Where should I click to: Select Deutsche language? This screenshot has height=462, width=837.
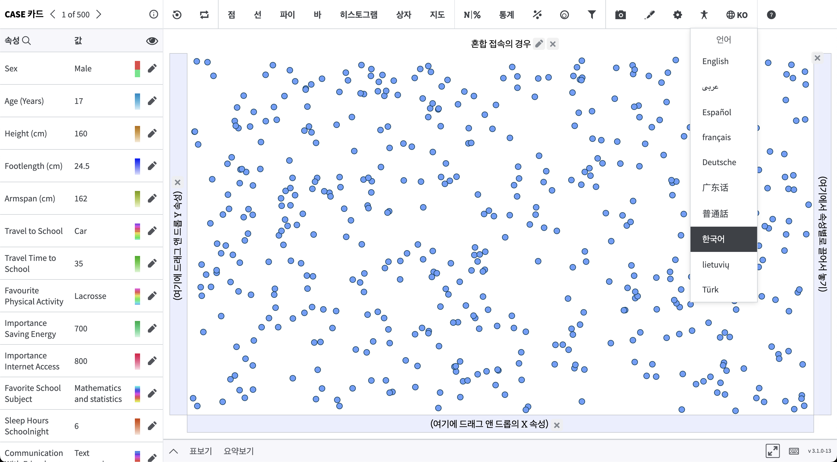[x=724, y=162]
